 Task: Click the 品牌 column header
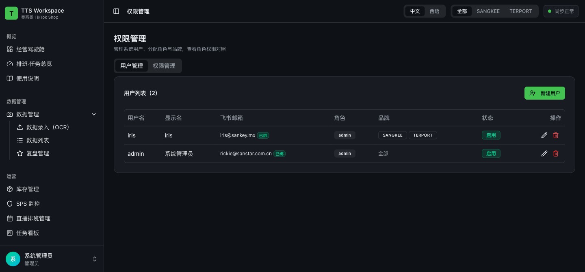click(384, 118)
